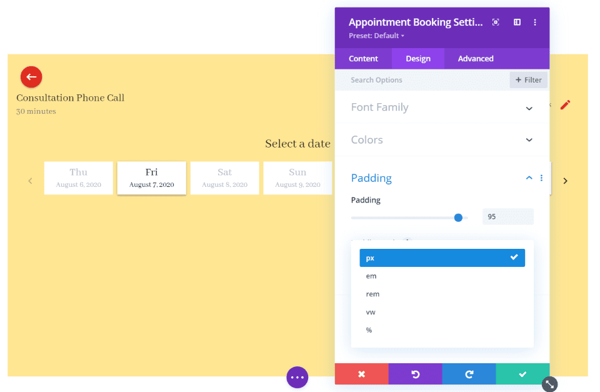Save settings with the green checkmark icon
Image resolution: width=600 pixels, height=392 pixels.
pyautogui.click(x=522, y=374)
